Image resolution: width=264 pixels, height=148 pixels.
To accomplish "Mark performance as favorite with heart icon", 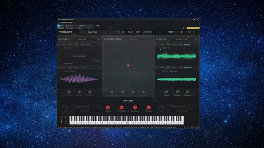I will pos(119,32).
